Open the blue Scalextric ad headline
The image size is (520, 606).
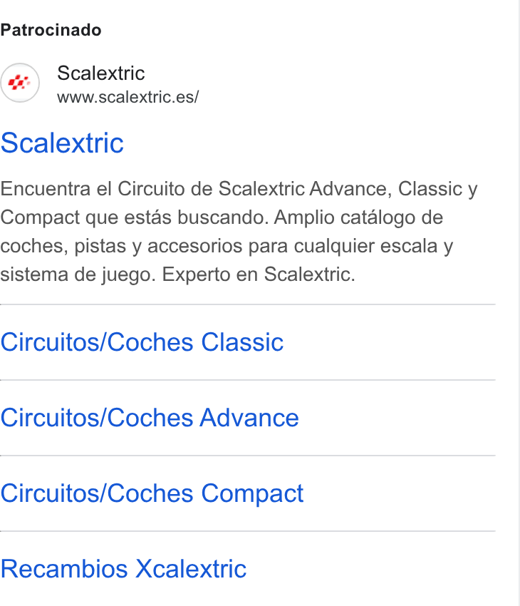(x=62, y=143)
